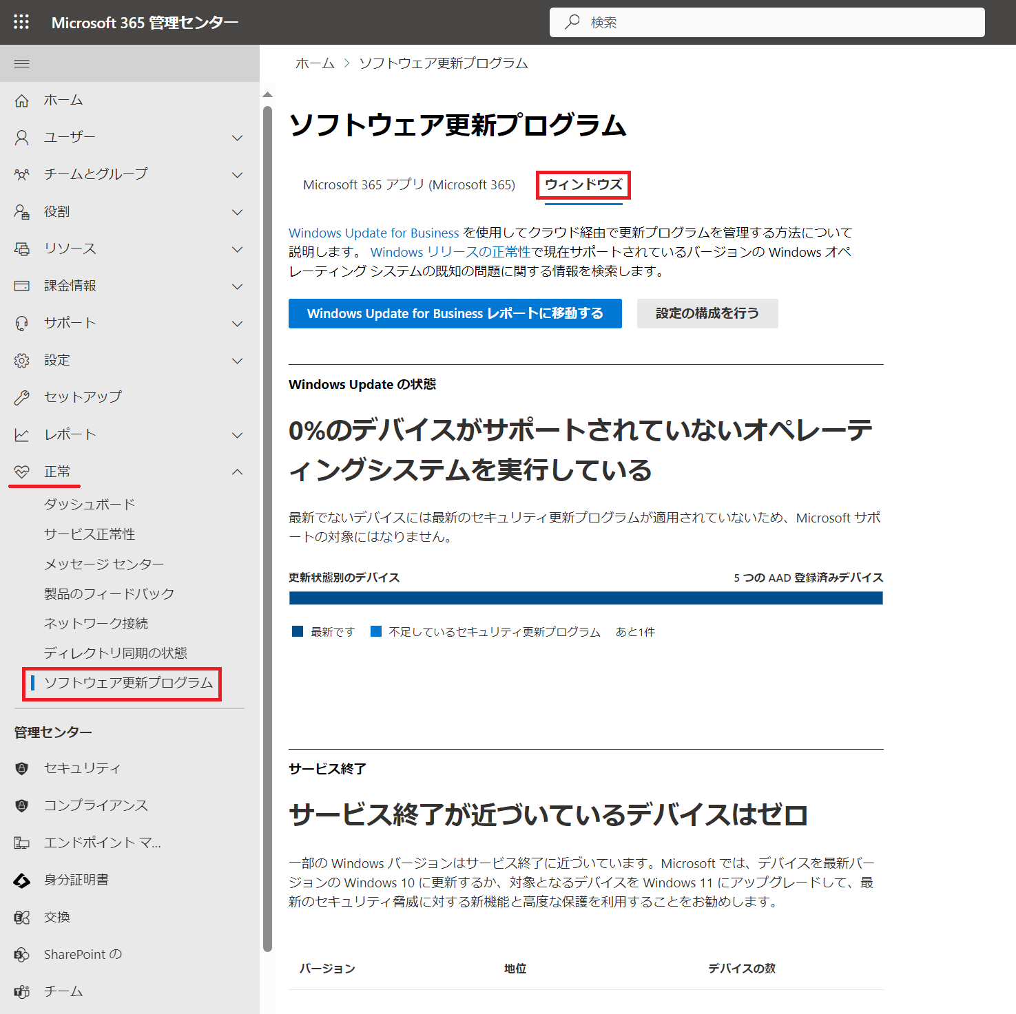
Task: Click 設定の構成を行う button
Action: (707, 313)
